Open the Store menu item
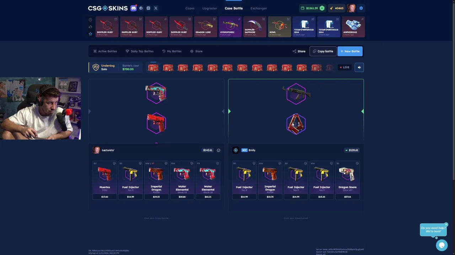This screenshot has width=455, height=255. point(196,51)
